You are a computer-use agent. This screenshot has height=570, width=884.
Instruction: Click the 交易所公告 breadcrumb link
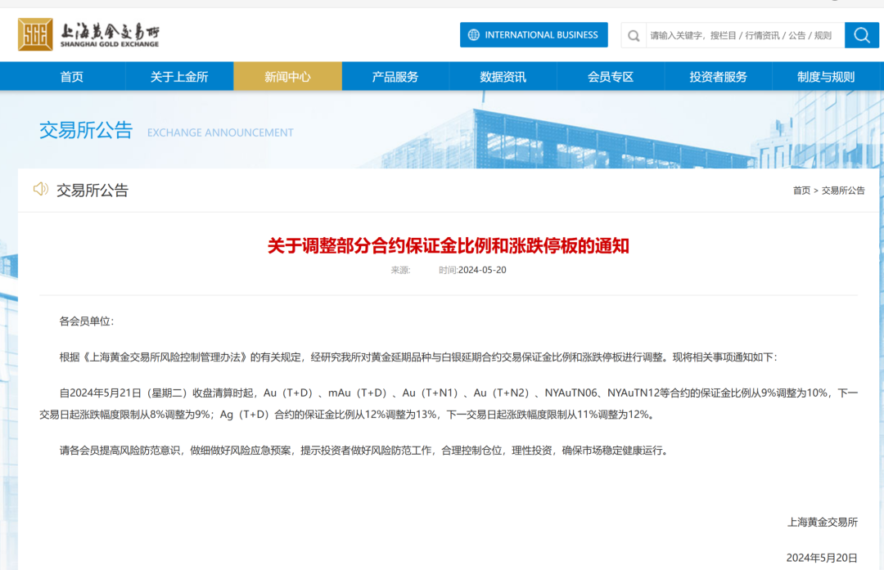843,191
